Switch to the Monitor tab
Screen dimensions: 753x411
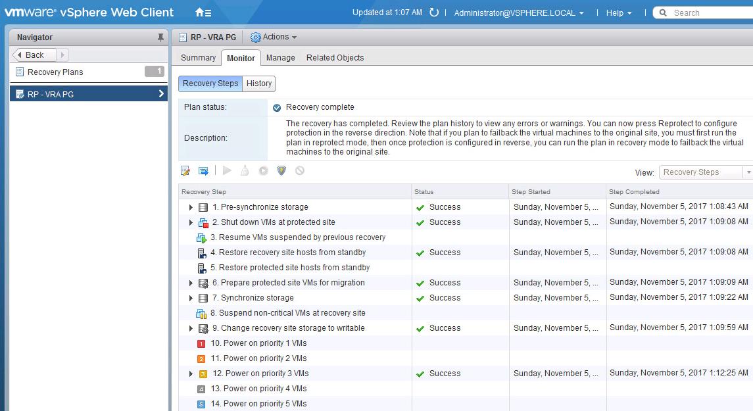click(x=241, y=58)
